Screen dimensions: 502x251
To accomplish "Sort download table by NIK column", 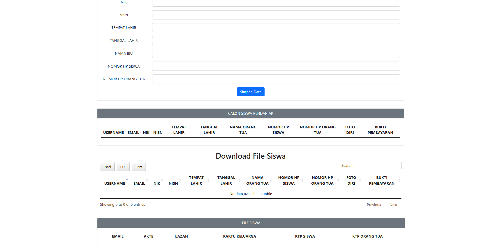I will [x=157, y=183].
